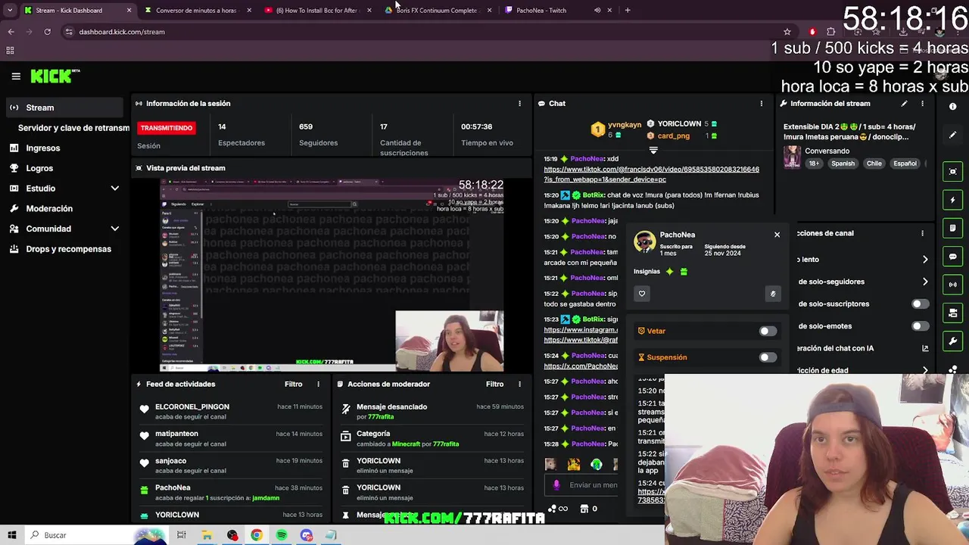This screenshot has height=545, width=969.
Task: Click Filtro in Acciones de moderador
Action: [494, 385]
